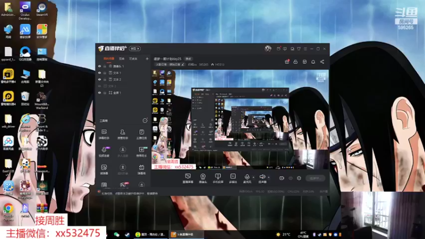The image size is (425, 239).
Task: Switch to the middle scene tab
Action: click(122, 58)
